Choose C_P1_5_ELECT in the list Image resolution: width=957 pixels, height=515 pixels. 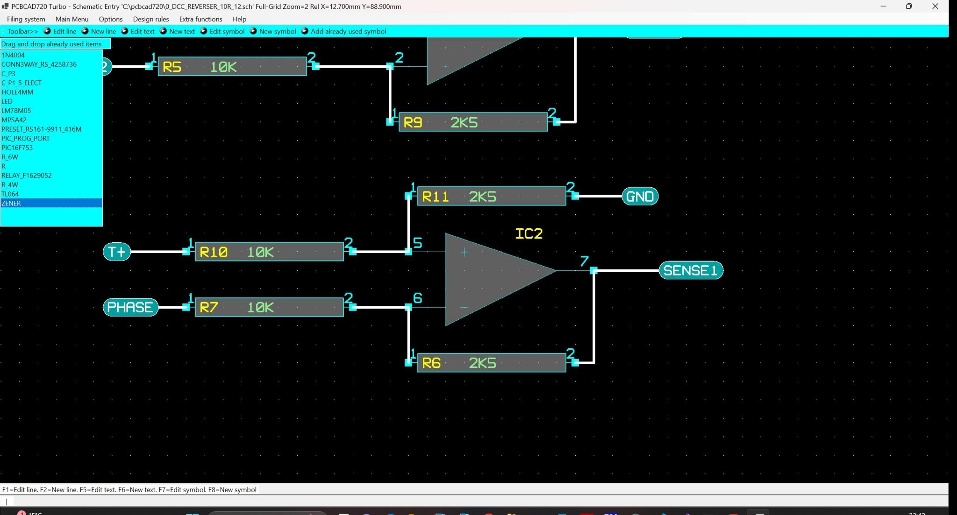(x=51, y=83)
